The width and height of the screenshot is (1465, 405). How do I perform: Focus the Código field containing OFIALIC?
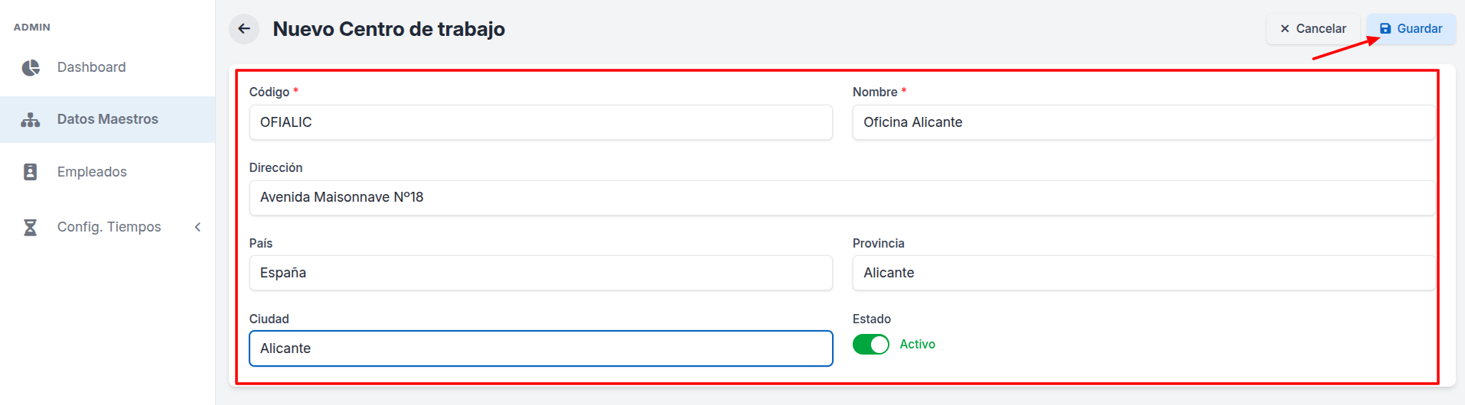[x=540, y=122]
